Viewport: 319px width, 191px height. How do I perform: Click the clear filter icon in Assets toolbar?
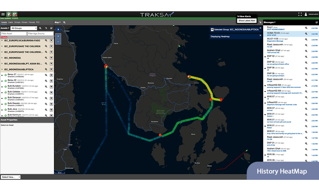(46, 28)
